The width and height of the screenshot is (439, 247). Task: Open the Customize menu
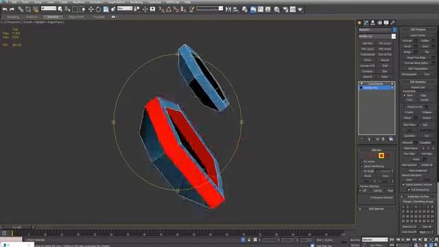[x=154, y=2]
